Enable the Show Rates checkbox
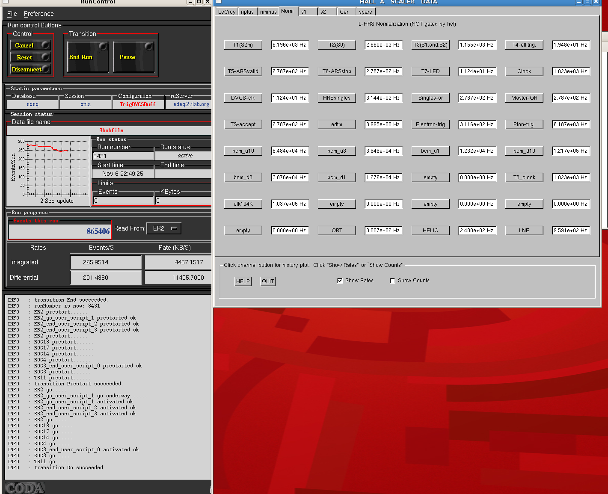608x494 pixels. (x=340, y=281)
